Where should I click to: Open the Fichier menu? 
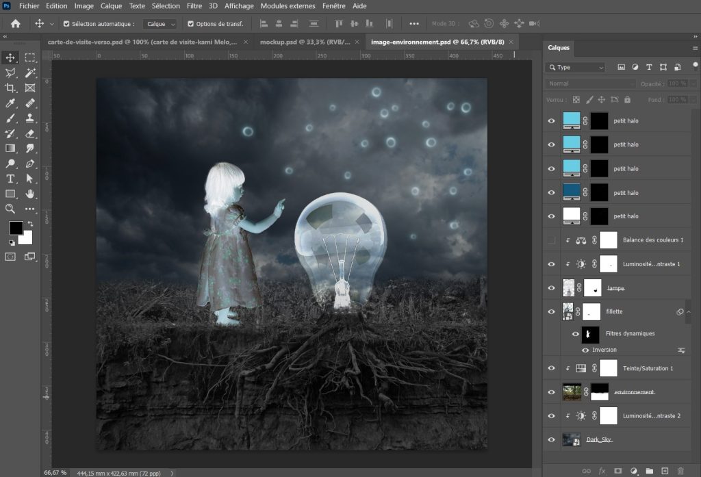click(29, 5)
